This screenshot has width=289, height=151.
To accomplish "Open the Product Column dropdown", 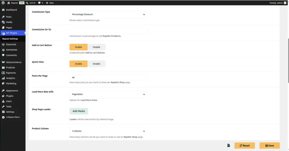I will pos(108,131).
